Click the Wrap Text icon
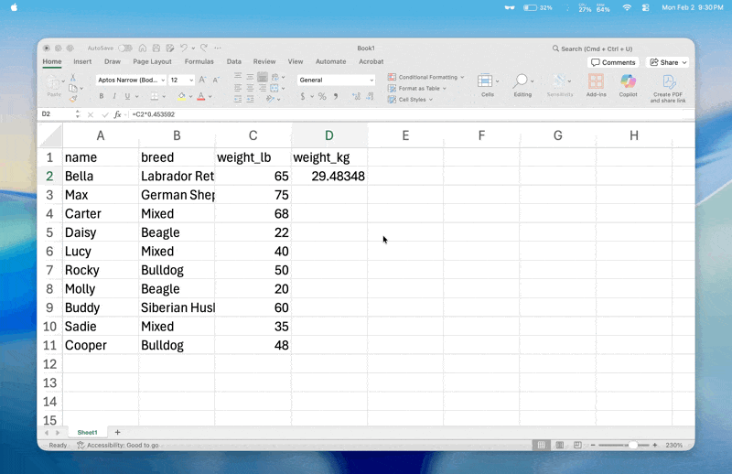 275,77
